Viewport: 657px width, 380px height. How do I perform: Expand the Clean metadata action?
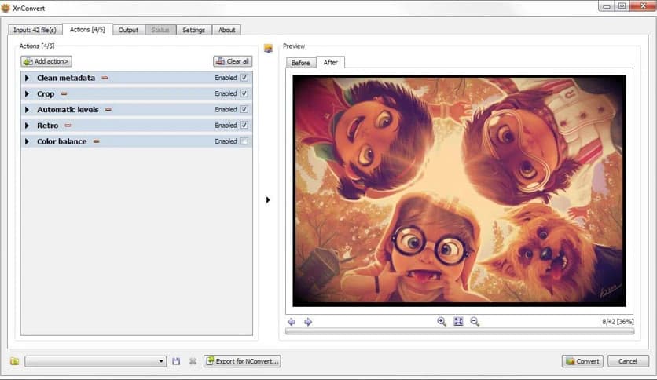point(28,78)
